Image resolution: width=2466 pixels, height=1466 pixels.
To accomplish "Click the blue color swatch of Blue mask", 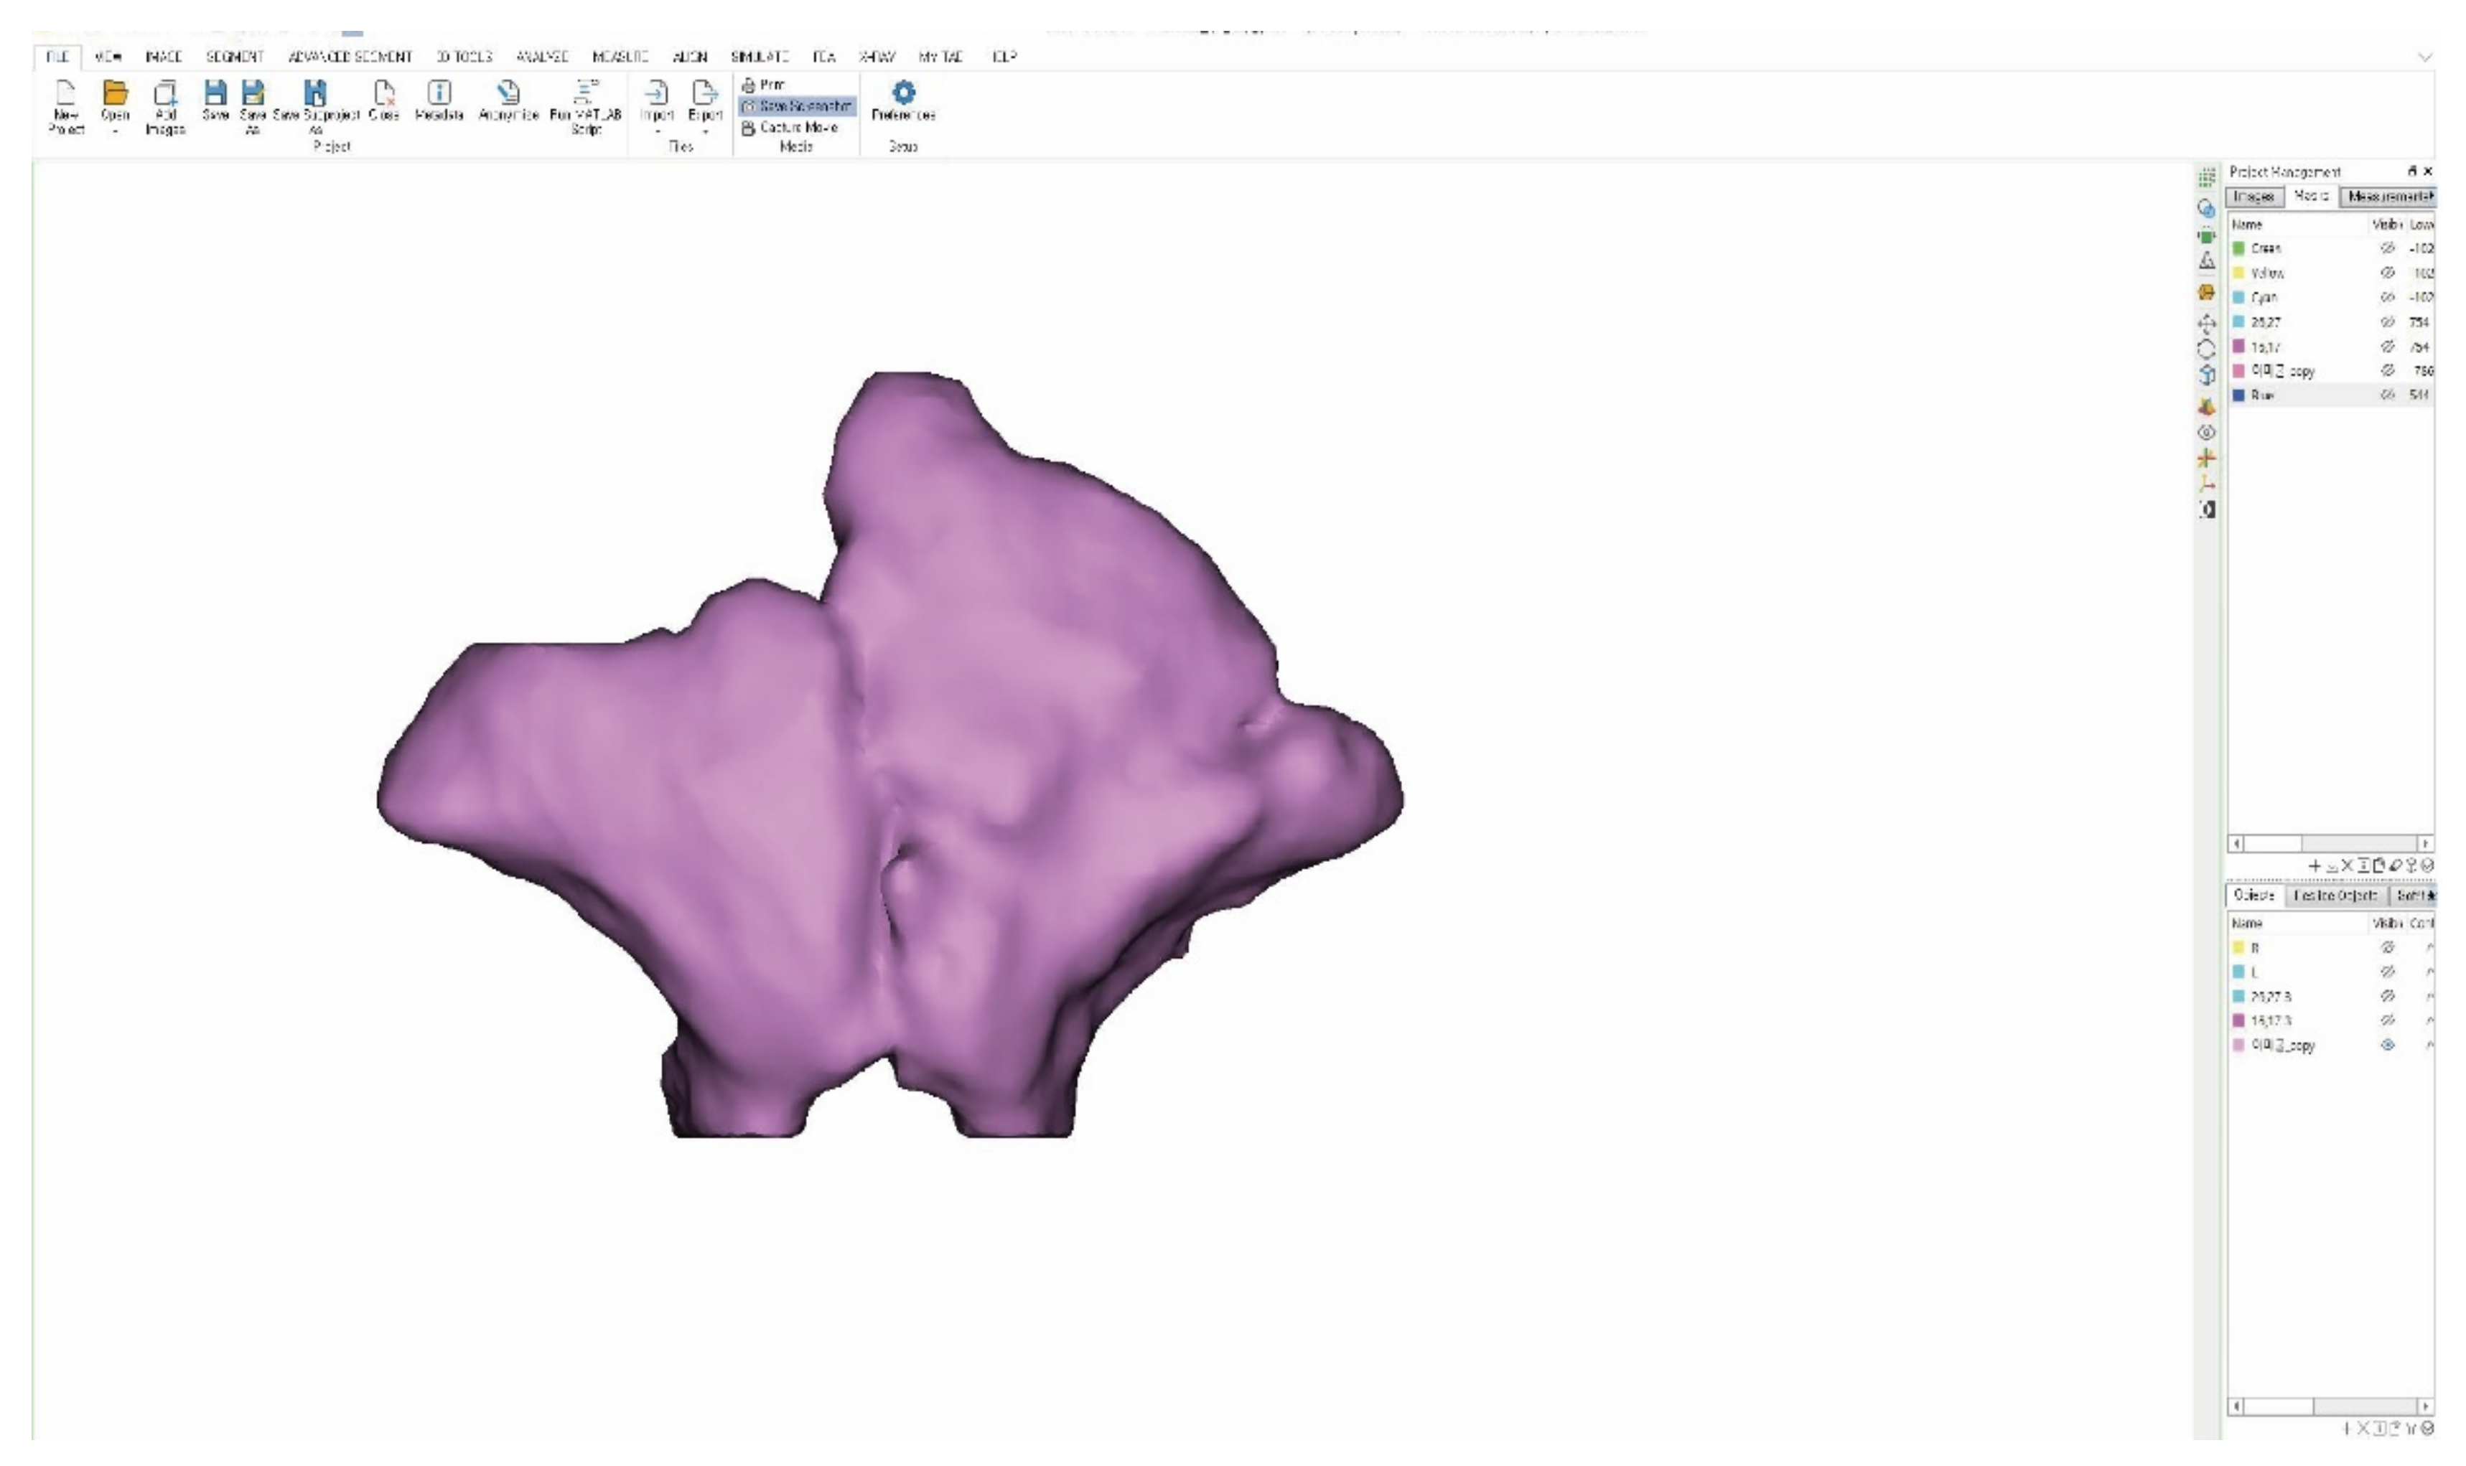I will 2238,395.
